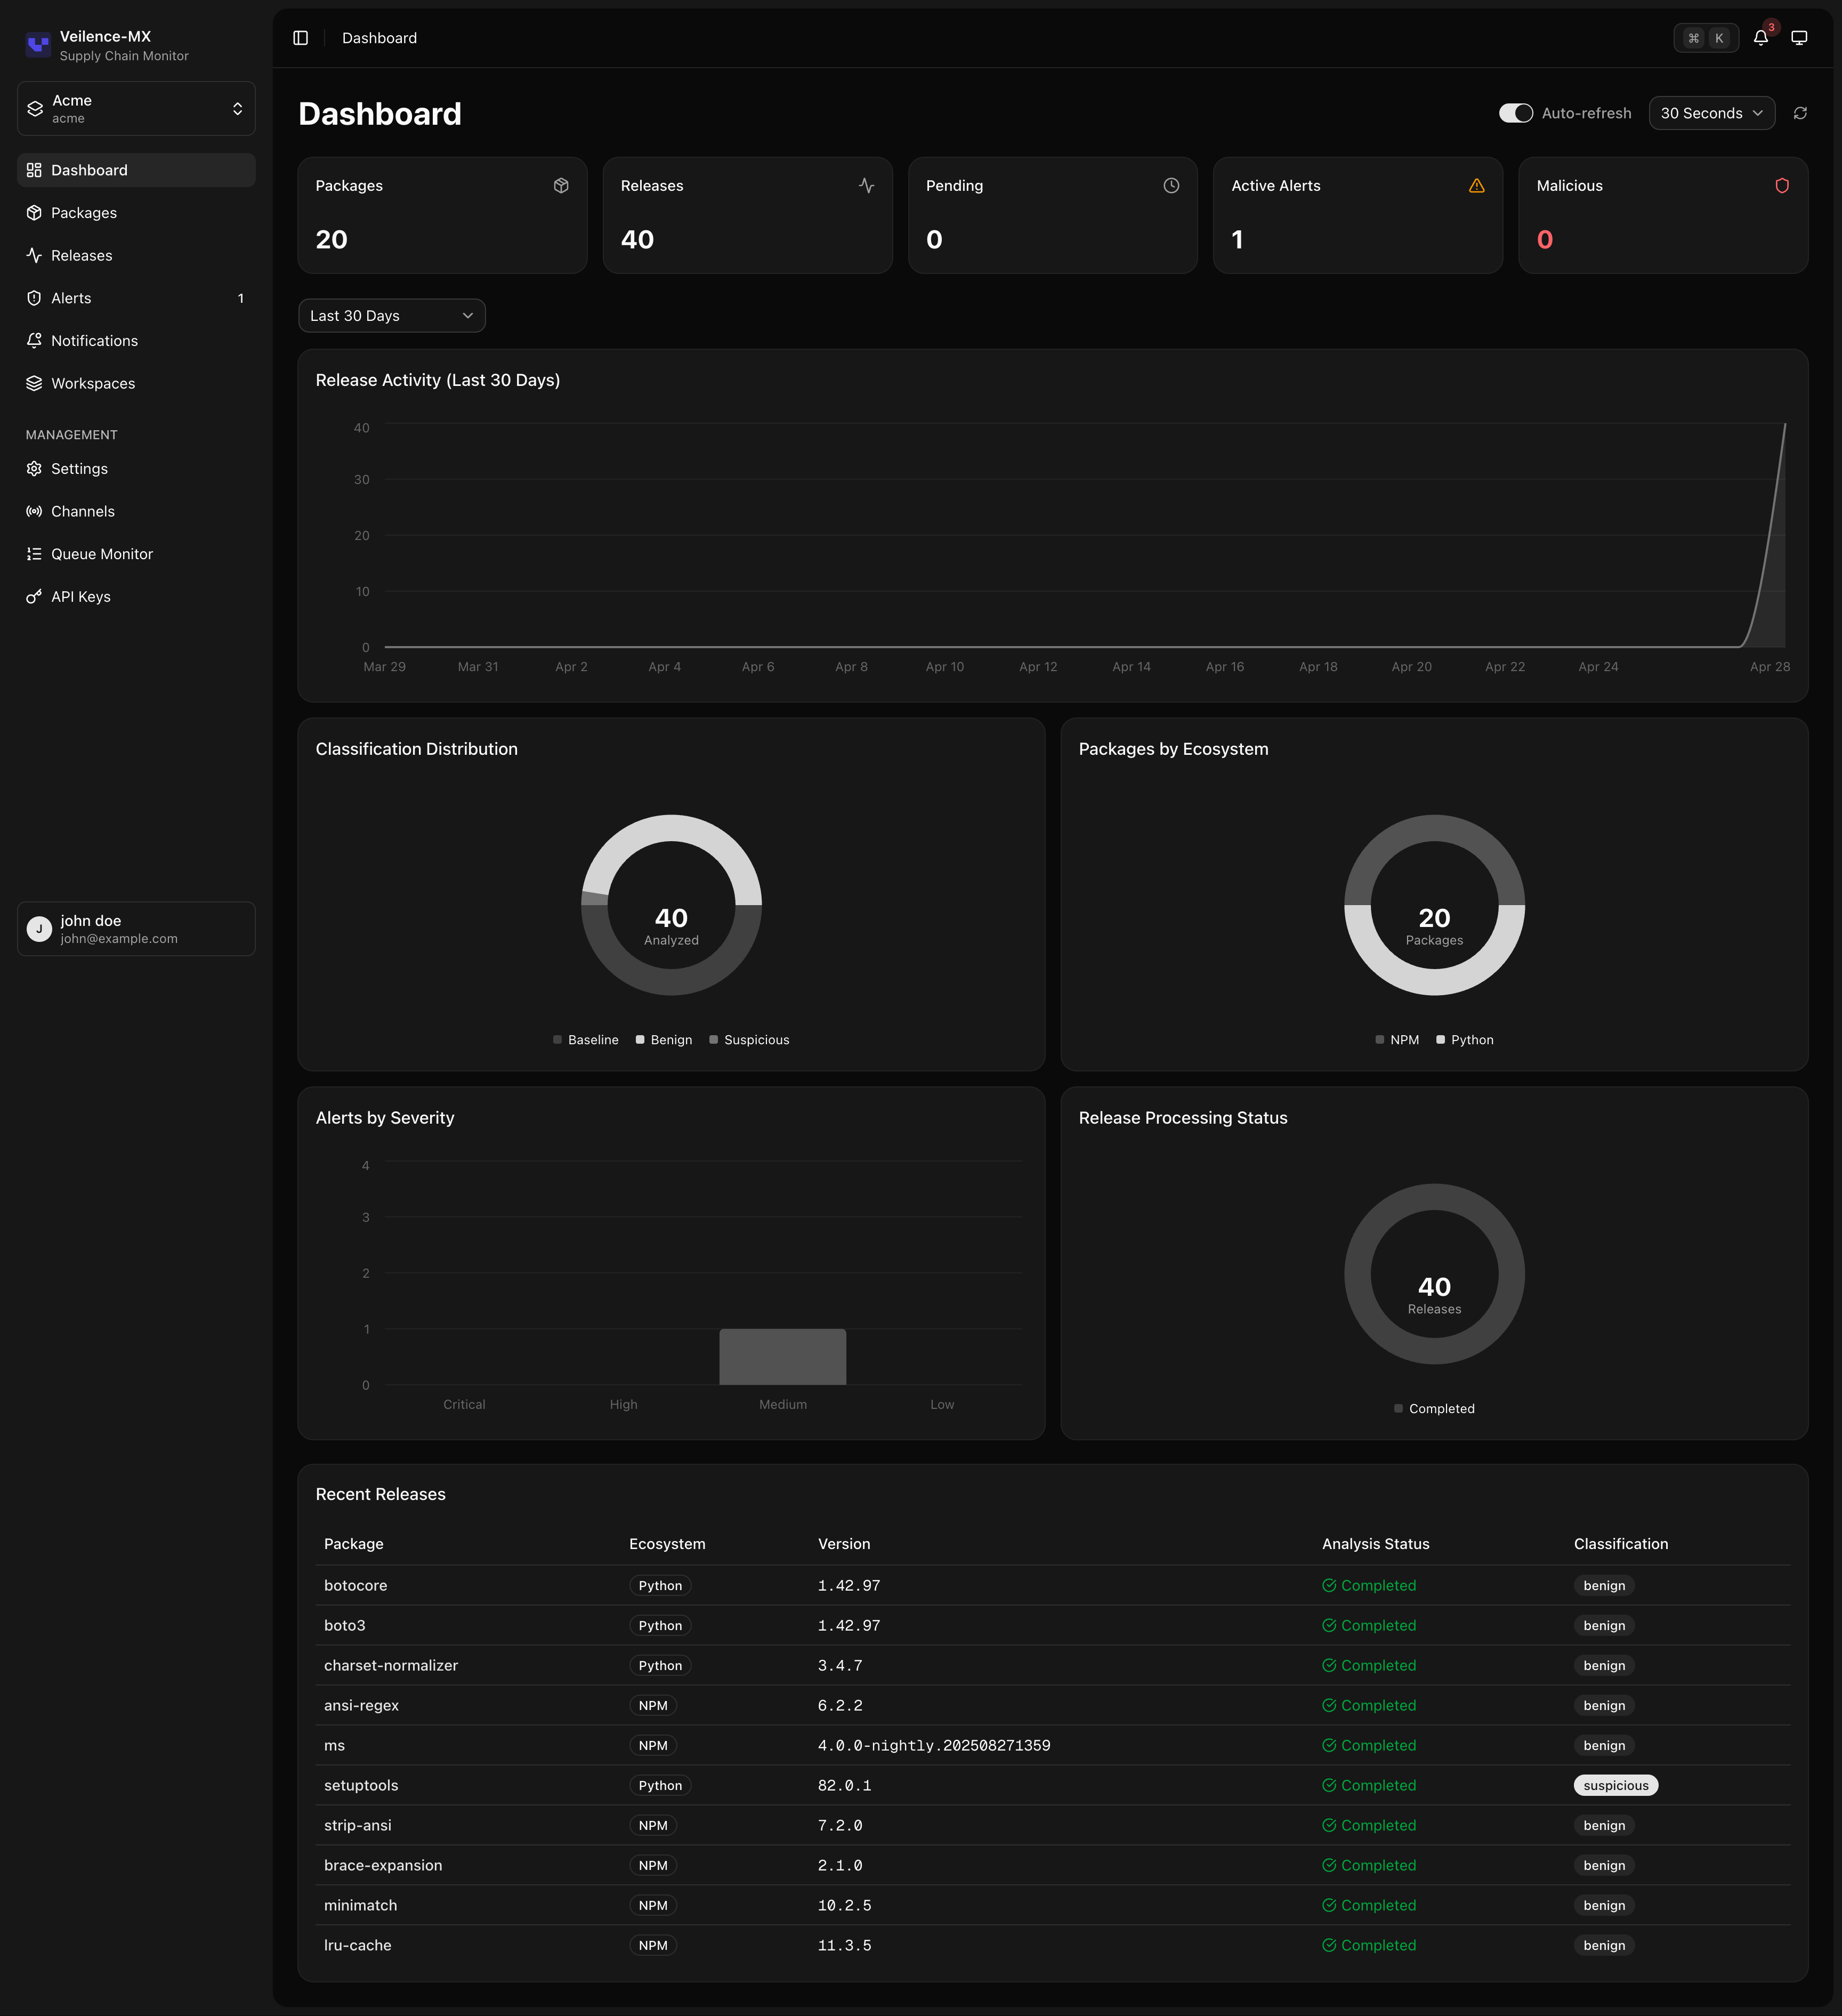Viewport: 1842px width, 2016px height.
Task: Click Completed status in minimatch row
Action: point(1369,1906)
